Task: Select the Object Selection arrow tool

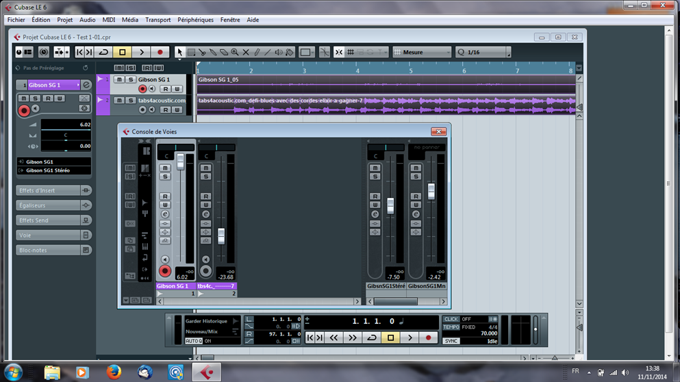Action: click(179, 52)
